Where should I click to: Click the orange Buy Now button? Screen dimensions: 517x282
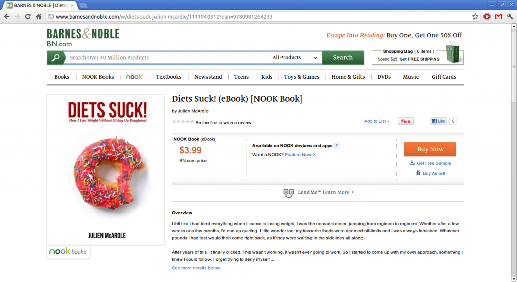(x=430, y=149)
